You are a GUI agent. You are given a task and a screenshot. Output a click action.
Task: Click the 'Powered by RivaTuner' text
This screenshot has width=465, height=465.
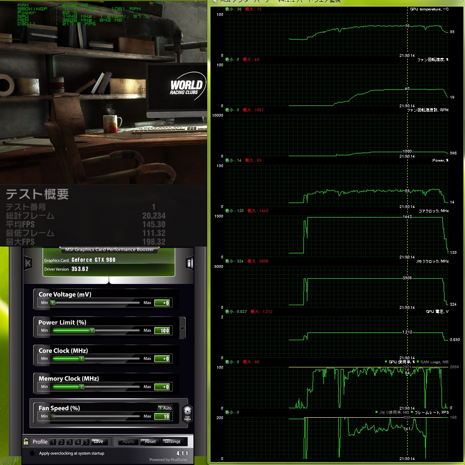click(x=168, y=460)
